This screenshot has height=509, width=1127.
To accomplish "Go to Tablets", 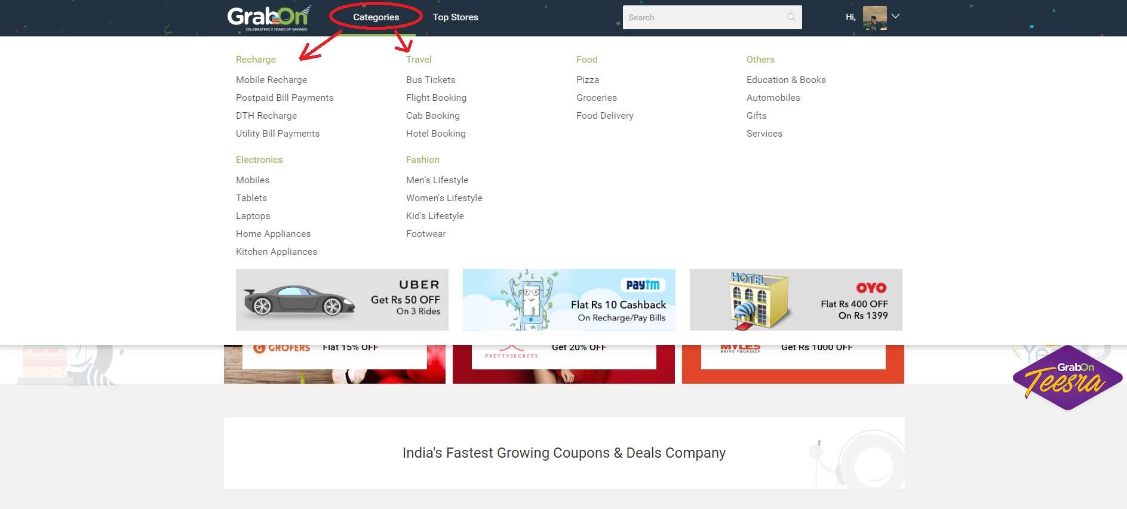I will [251, 198].
